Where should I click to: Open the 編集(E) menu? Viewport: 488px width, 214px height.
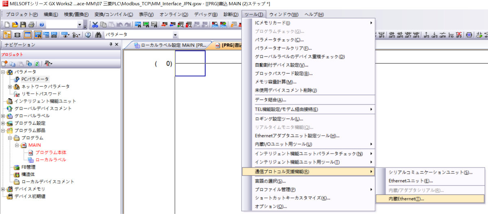pos(51,15)
